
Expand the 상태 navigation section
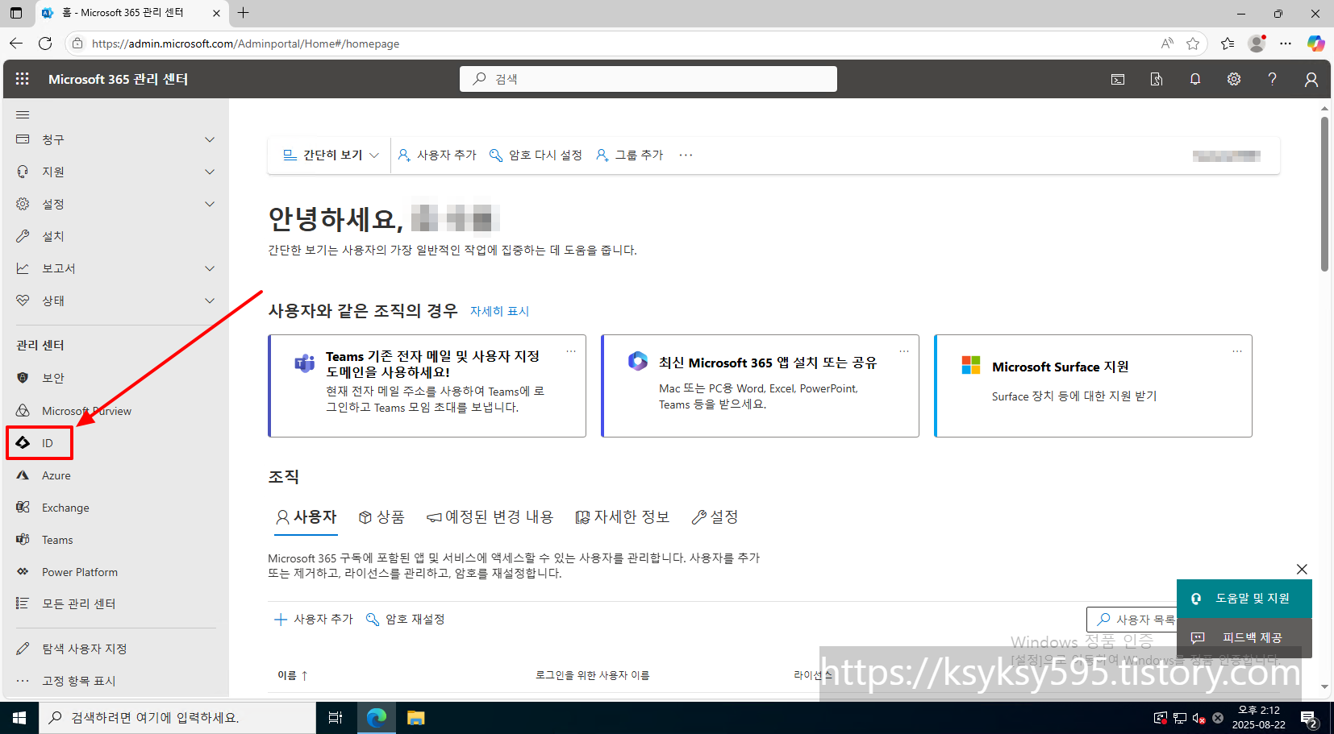210,301
